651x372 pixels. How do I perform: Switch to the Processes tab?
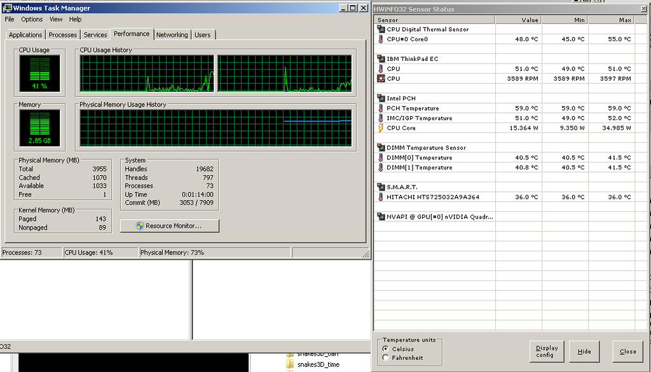[x=63, y=35]
